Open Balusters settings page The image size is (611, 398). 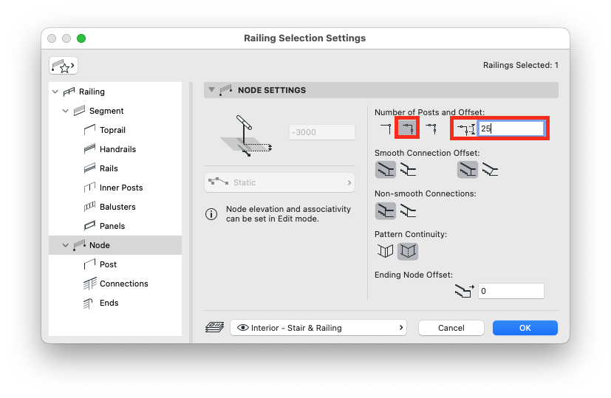117,207
